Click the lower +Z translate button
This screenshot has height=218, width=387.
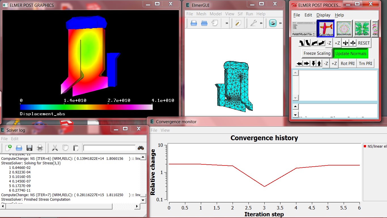pyautogui.click(x=334, y=63)
